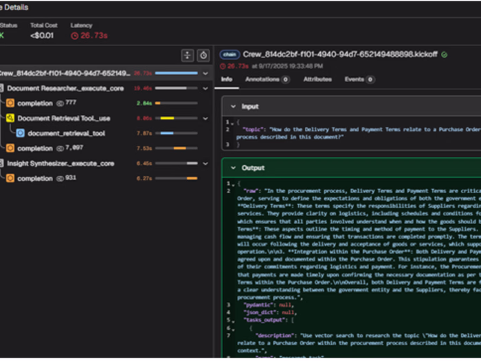Fold line 1 in the Output JSON
Screen dimensions: 481x361
[233, 185]
